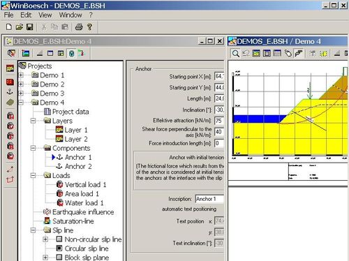The height and width of the screenshot is (261, 349).
Task: Select the magnifier zoom tool in graphics window
Action: click(235, 54)
